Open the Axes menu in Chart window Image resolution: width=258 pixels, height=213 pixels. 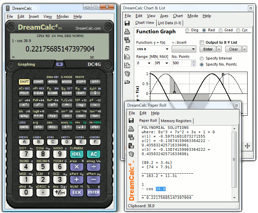click(x=164, y=16)
